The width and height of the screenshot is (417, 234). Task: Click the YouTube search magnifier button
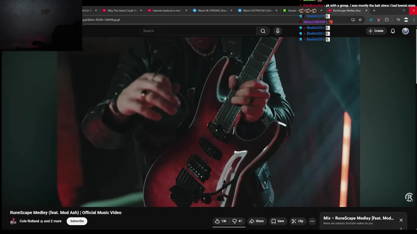(x=263, y=31)
